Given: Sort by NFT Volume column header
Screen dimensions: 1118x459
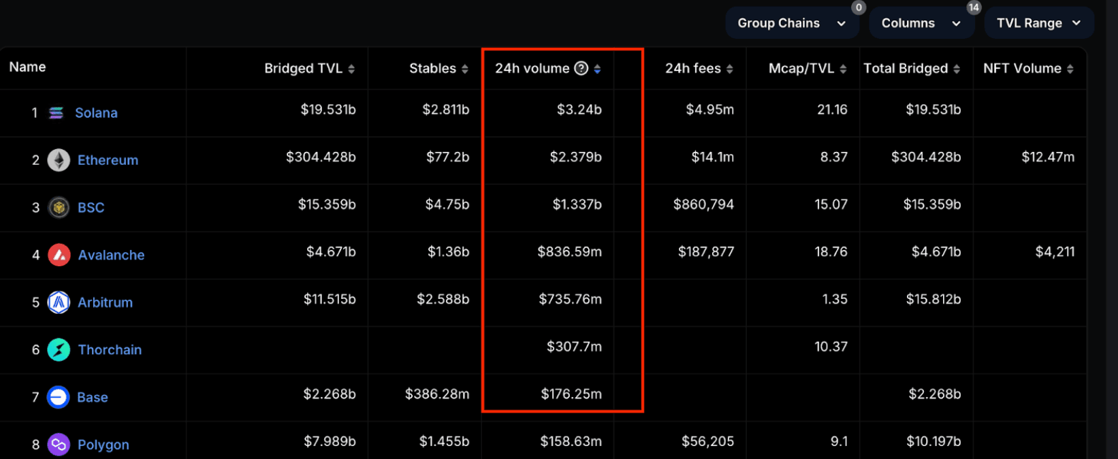Looking at the screenshot, I should tap(1027, 69).
